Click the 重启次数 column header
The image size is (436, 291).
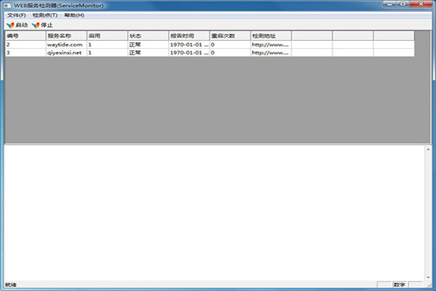(229, 36)
